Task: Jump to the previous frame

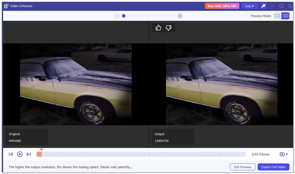Action: 11,154
